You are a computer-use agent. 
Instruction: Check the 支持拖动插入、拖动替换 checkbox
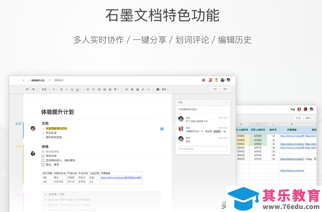click(43, 160)
